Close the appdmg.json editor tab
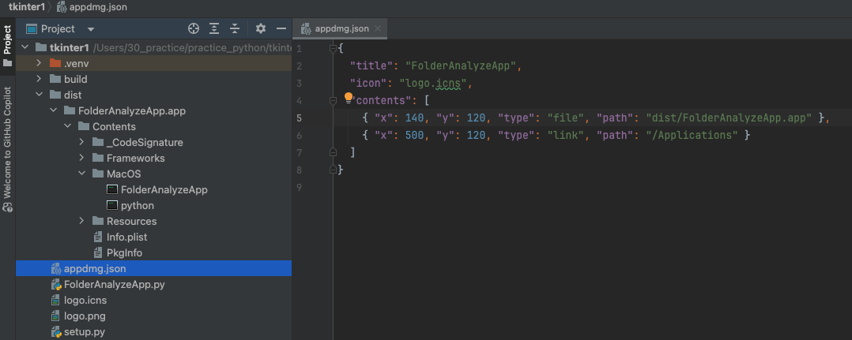The height and width of the screenshot is (340, 852). click(378, 28)
